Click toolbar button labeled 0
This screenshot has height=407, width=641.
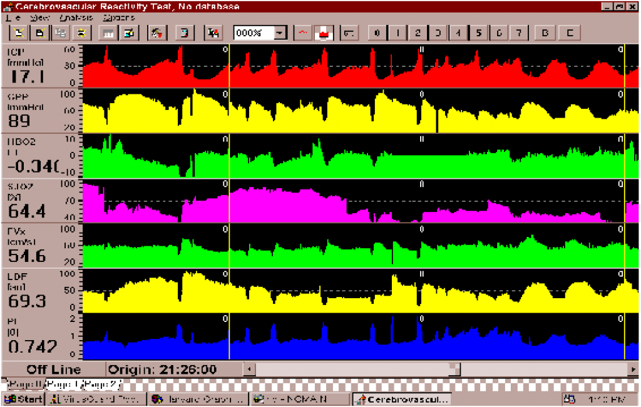377,33
